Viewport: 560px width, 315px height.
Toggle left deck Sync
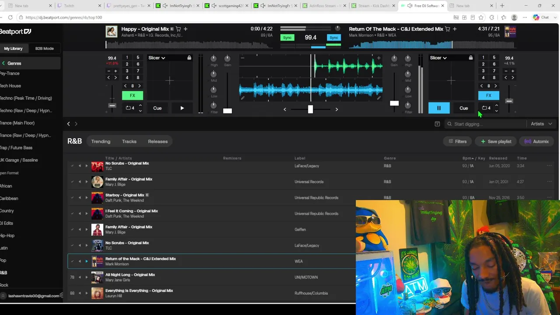point(287,38)
